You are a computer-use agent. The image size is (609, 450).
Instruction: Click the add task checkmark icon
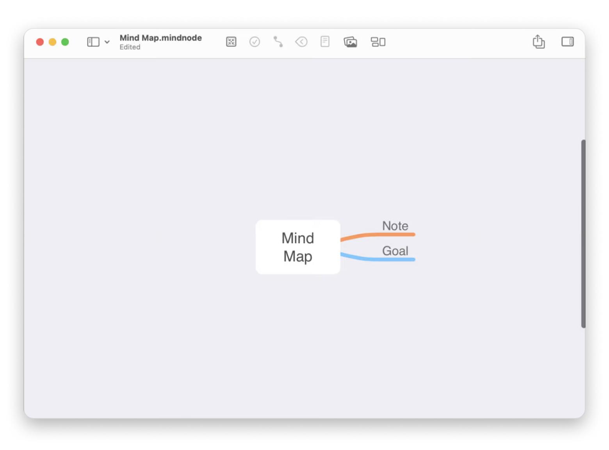[x=255, y=42]
